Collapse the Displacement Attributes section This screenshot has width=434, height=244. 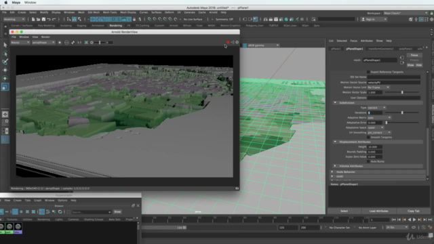[335, 142]
